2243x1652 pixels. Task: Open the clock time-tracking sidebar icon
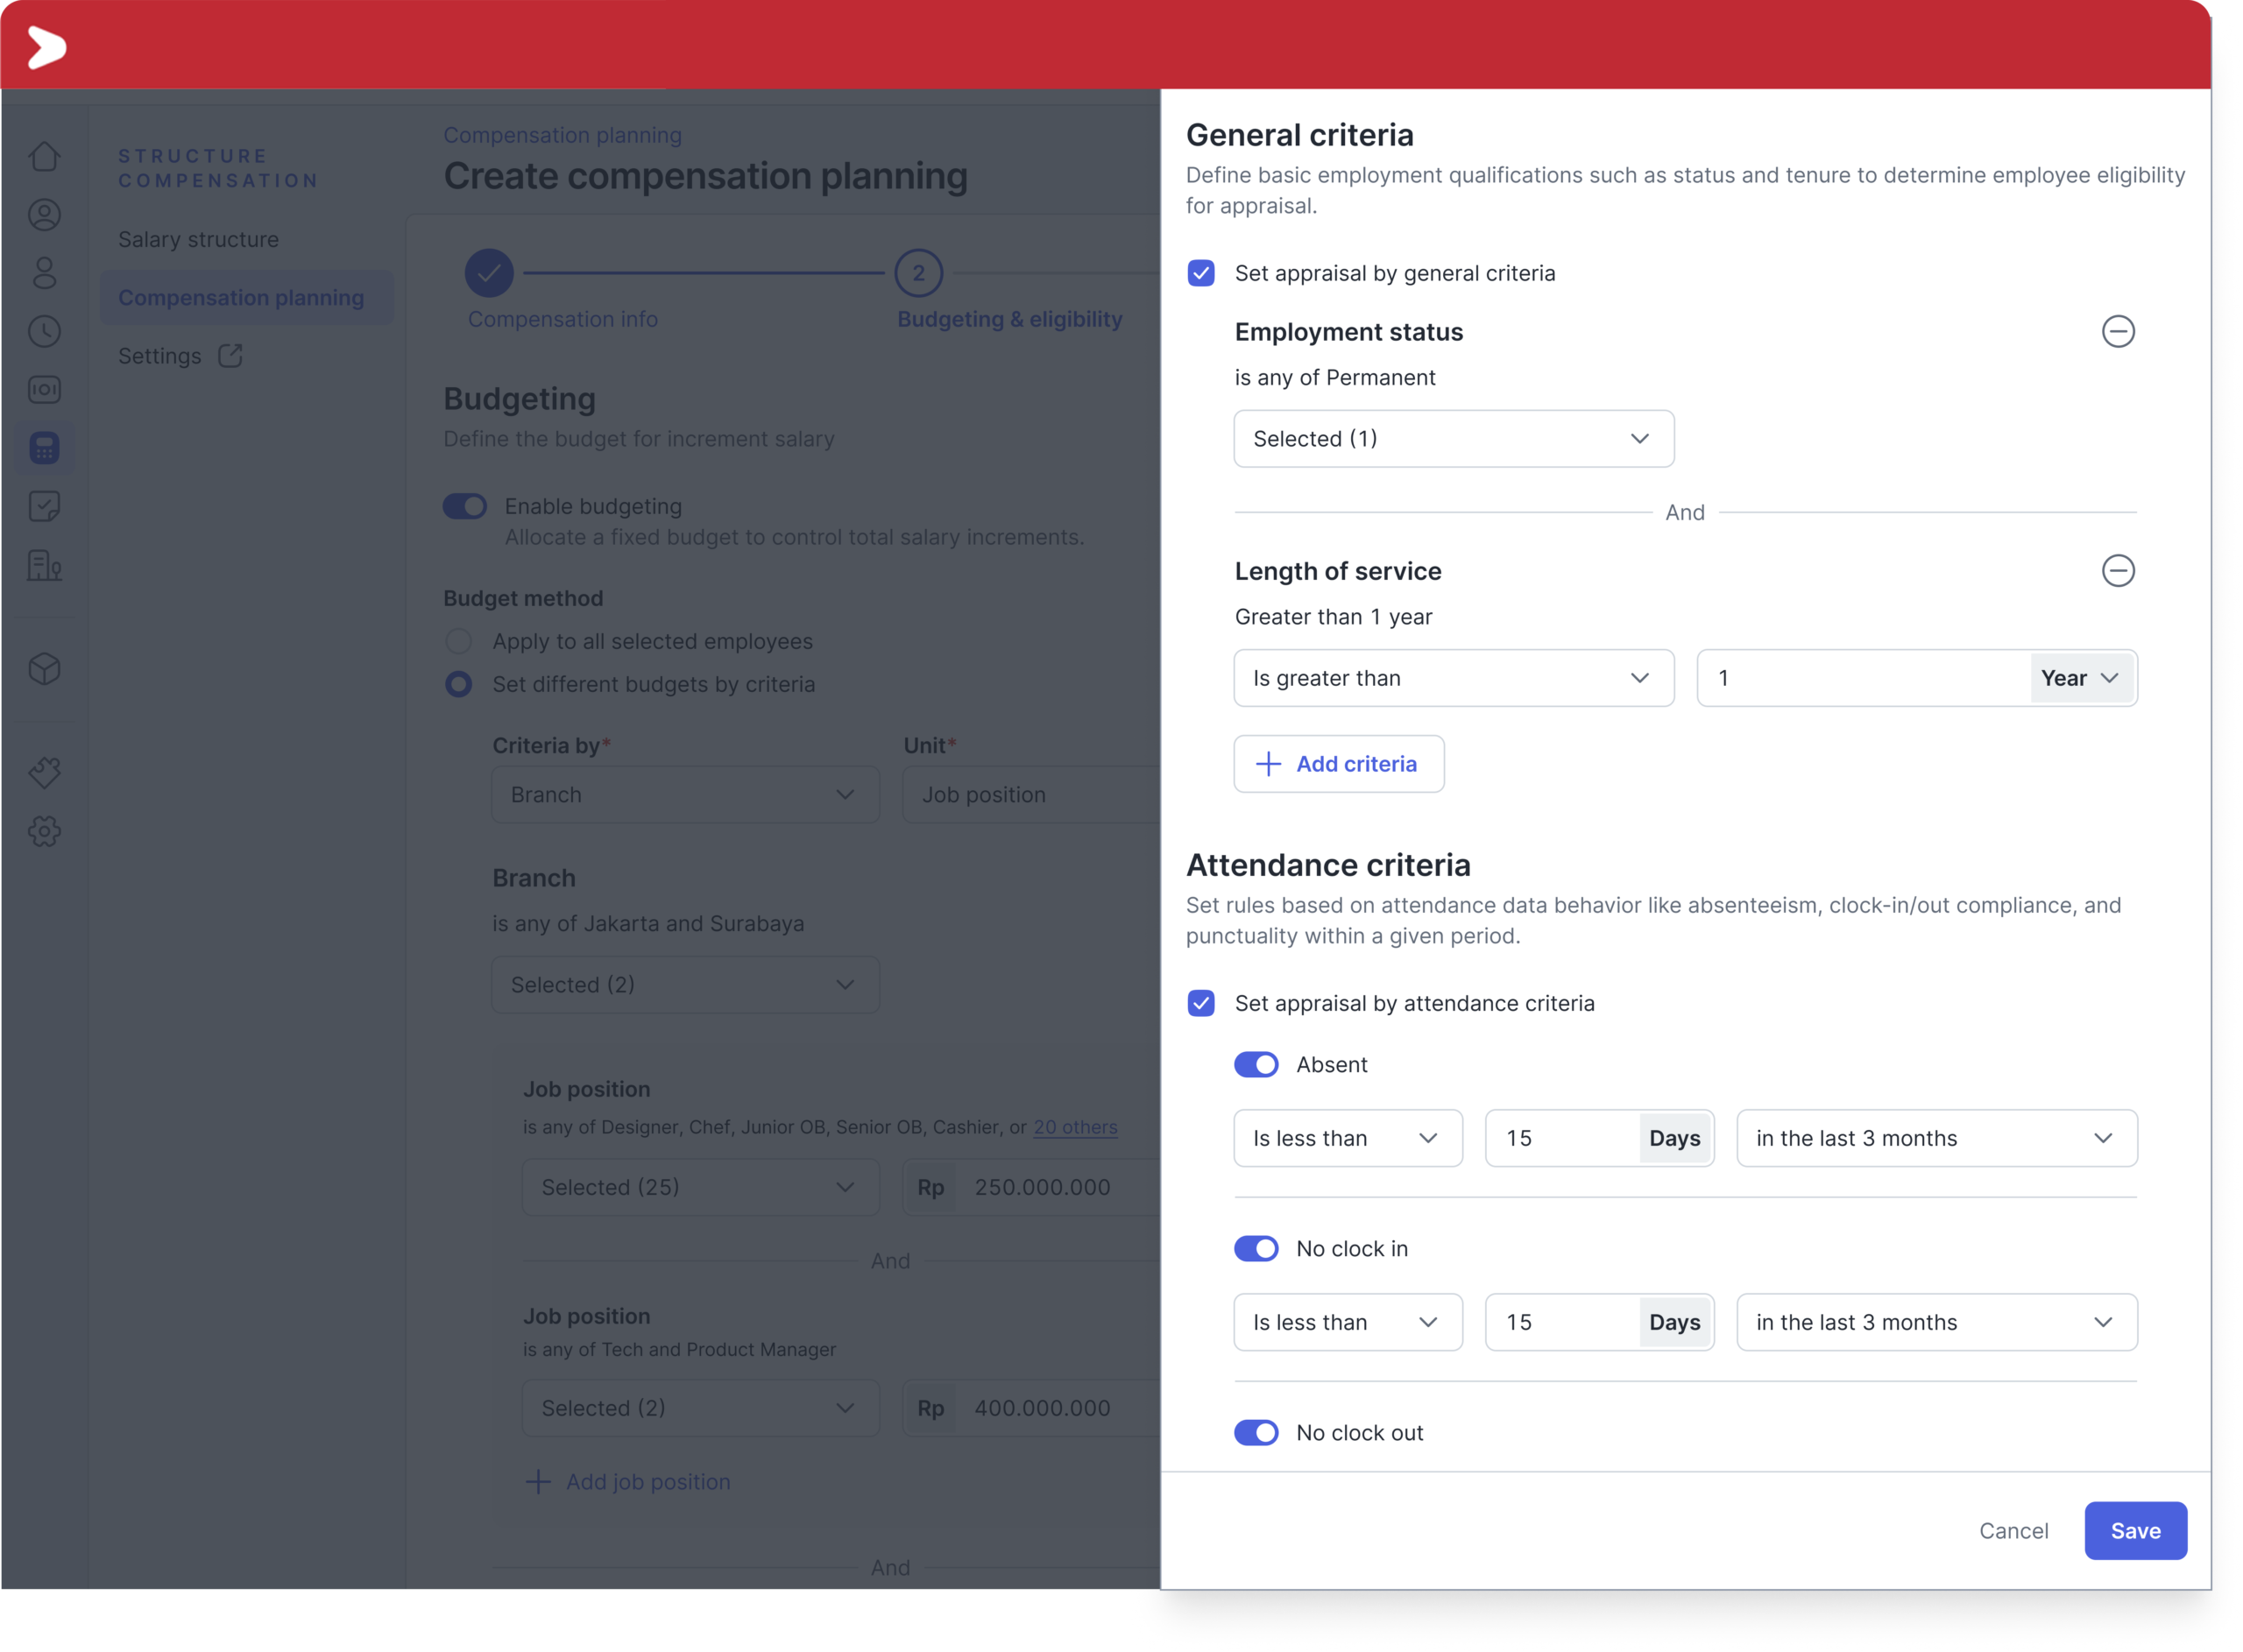[44, 331]
